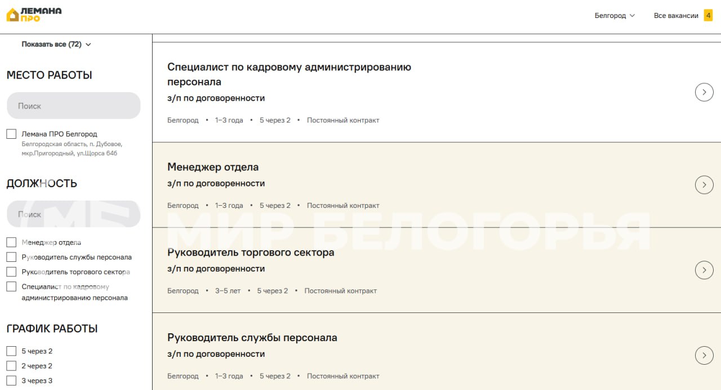Tick the 3 через 3 schedule checkbox
The image size is (721, 390).
point(11,380)
